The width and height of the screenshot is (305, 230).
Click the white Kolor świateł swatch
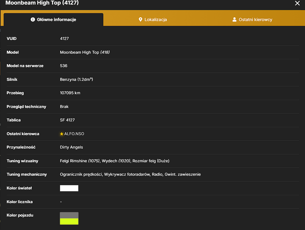tap(69, 188)
